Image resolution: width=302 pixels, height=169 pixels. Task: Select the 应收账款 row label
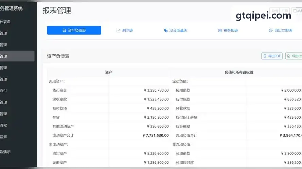click(59, 99)
